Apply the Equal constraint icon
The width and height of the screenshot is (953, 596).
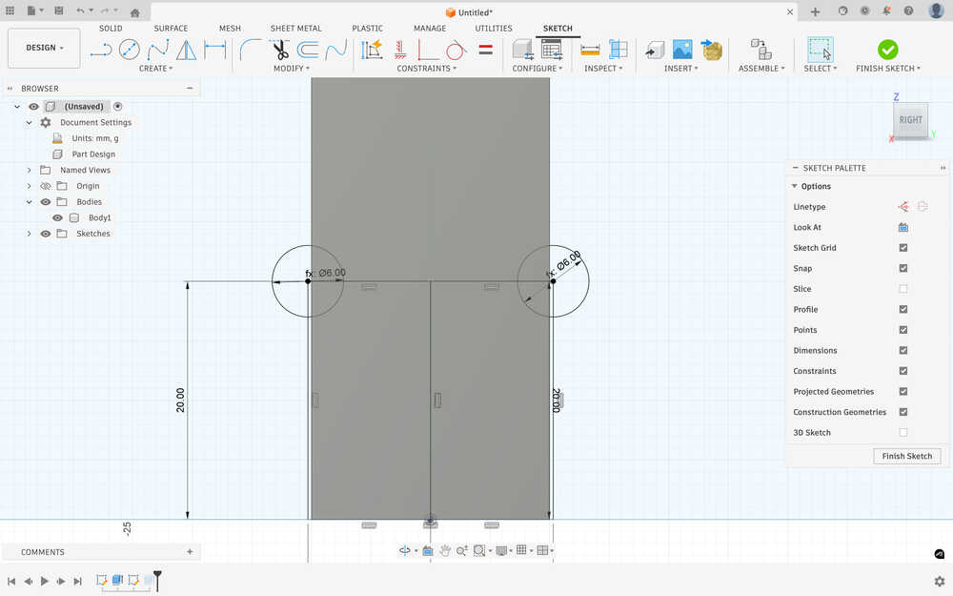click(x=485, y=50)
